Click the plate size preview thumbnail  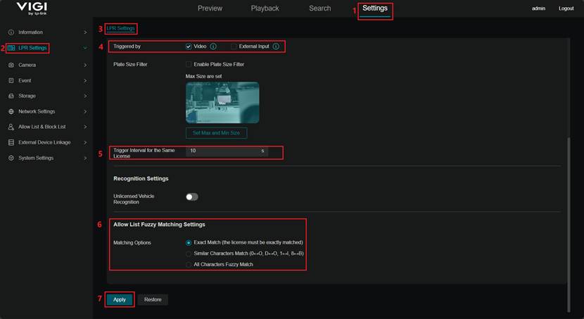tap(222, 103)
